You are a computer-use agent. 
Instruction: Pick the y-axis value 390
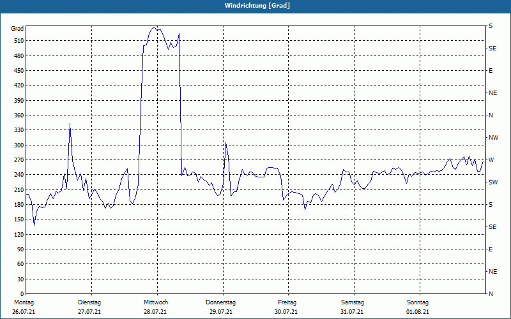(x=19, y=100)
